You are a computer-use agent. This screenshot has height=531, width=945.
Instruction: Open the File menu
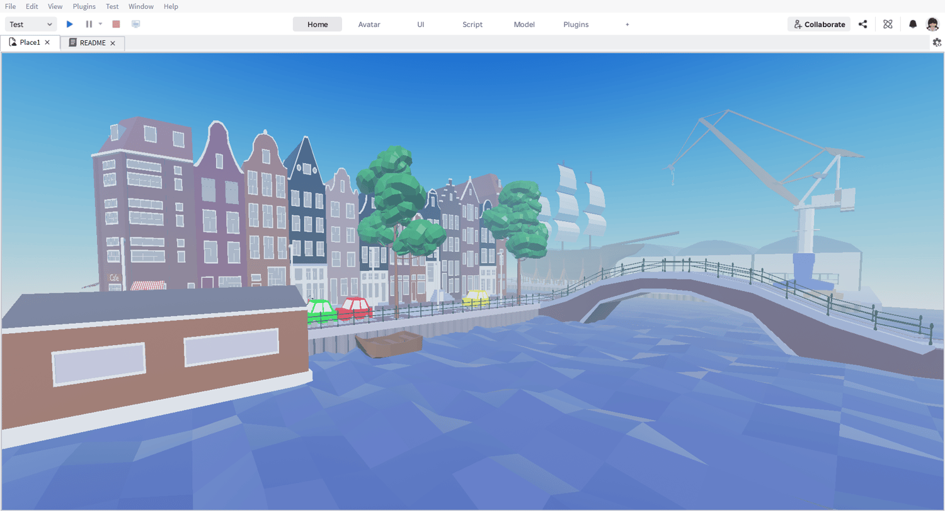(11, 6)
